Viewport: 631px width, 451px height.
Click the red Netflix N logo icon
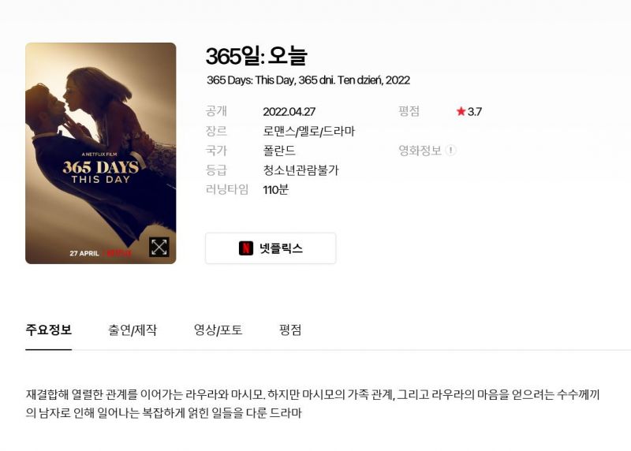point(246,248)
